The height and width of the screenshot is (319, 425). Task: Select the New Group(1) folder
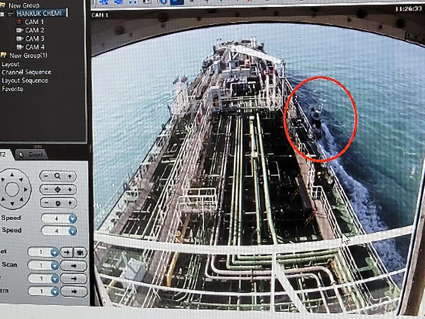[x=28, y=55]
